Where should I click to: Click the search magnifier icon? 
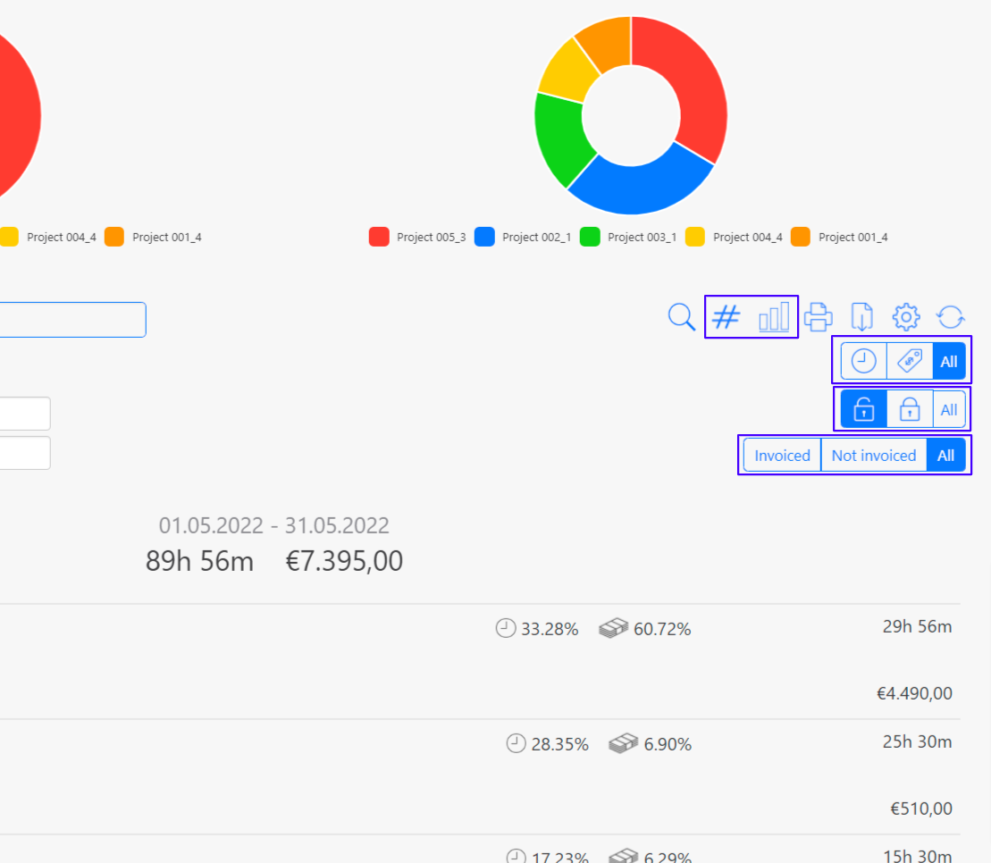pyautogui.click(x=681, y=316)
